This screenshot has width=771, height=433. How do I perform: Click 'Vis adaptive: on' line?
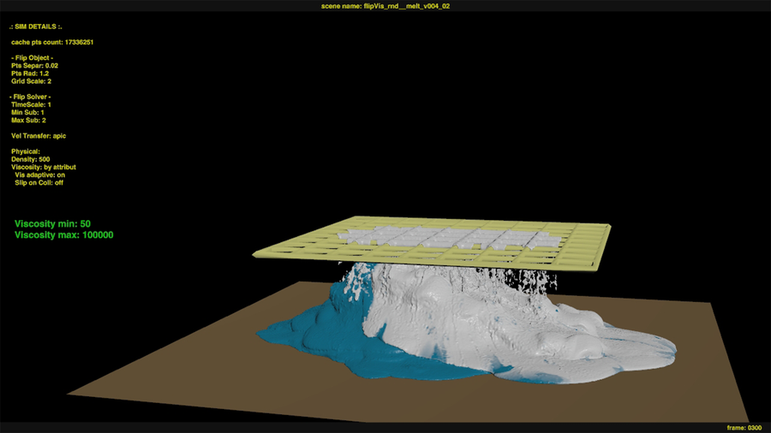39,175
